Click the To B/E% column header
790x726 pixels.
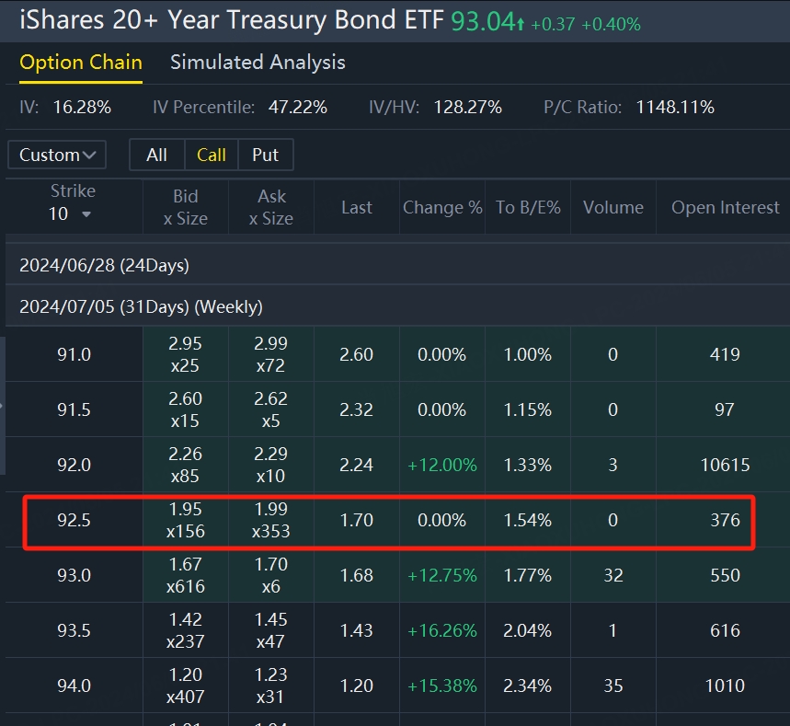[x=528, y=207]
